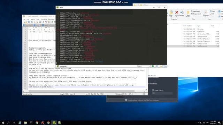
Task: Open the Edit menu in Notepad++
Action: coord(28,19)
